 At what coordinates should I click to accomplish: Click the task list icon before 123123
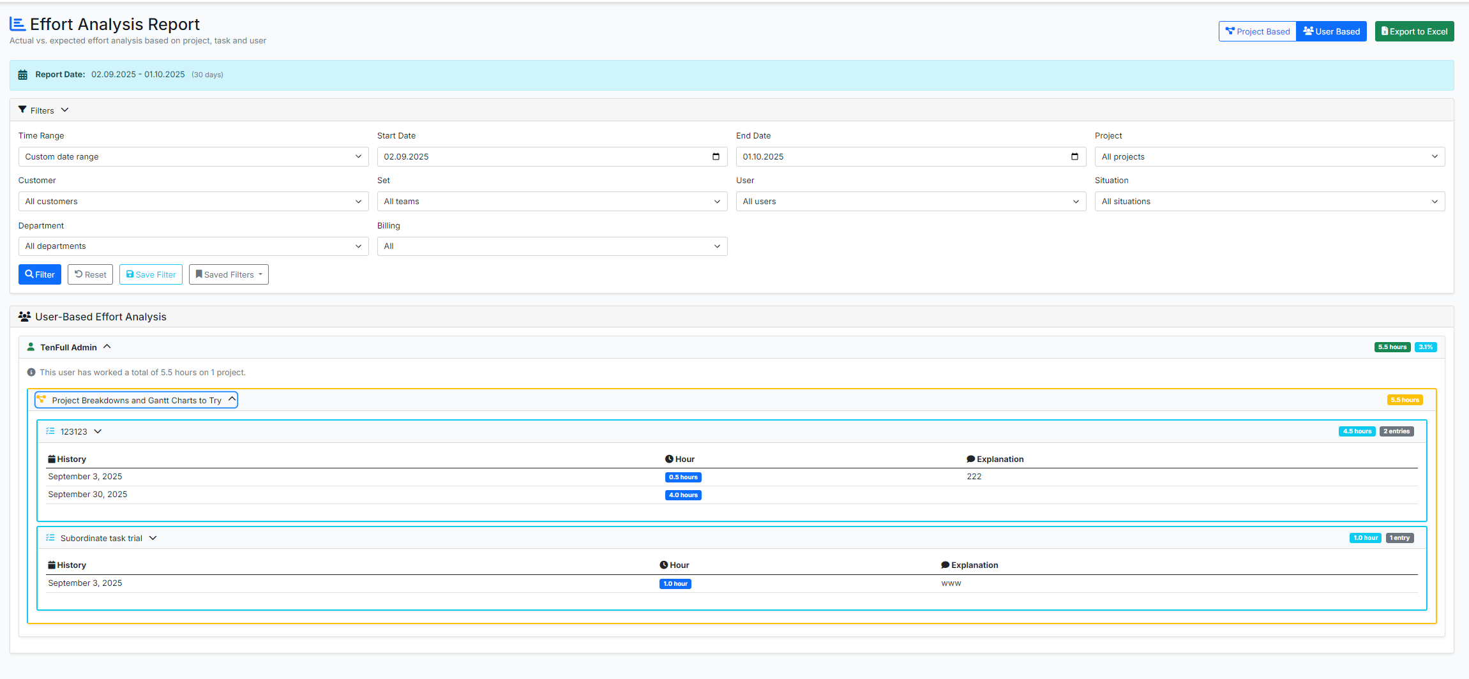50,431
